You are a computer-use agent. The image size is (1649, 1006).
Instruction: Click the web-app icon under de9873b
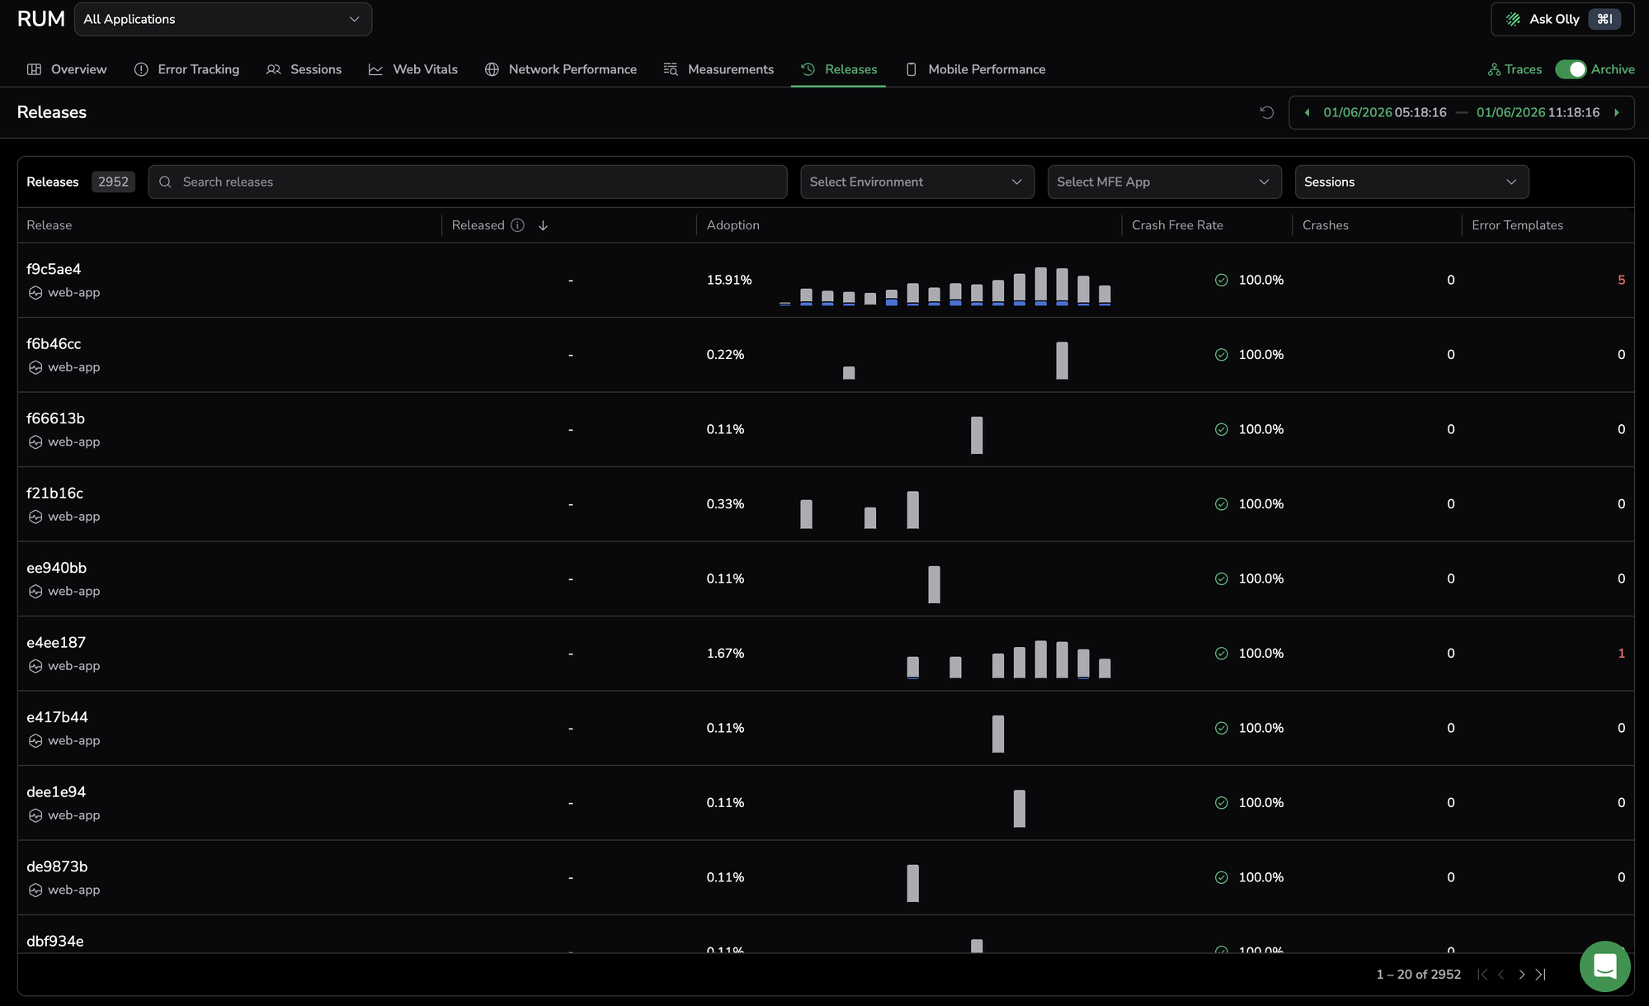pos(35,890)
